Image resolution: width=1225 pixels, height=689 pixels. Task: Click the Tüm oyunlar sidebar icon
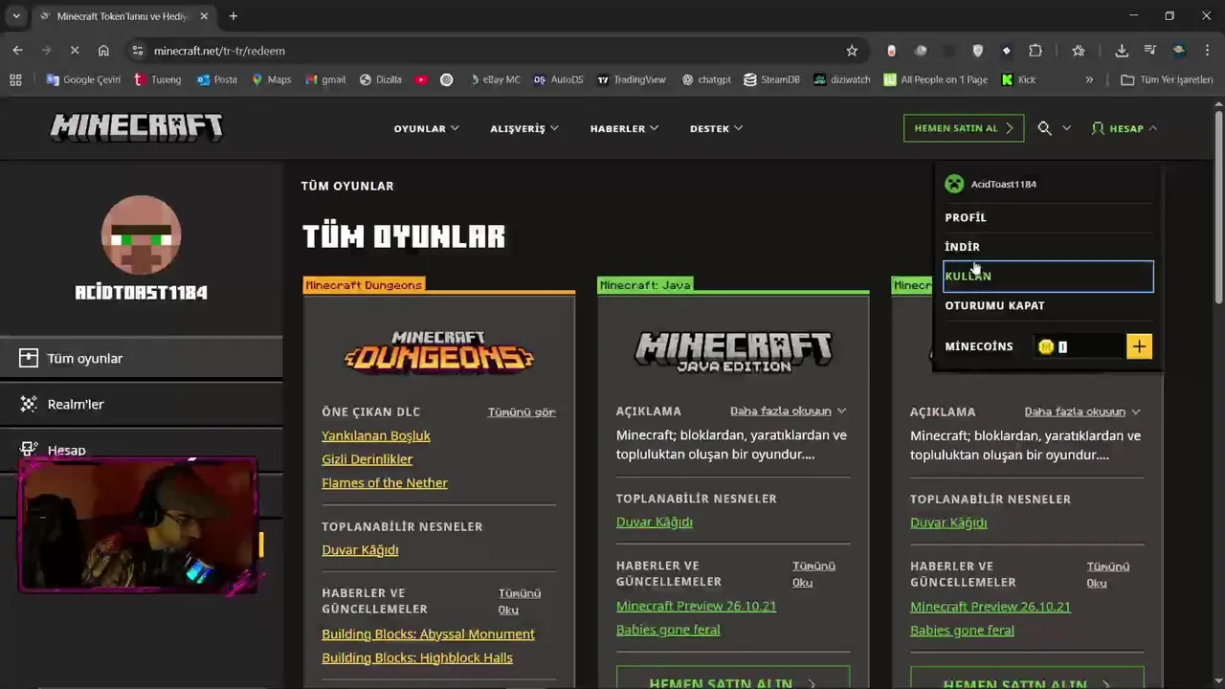29,358
